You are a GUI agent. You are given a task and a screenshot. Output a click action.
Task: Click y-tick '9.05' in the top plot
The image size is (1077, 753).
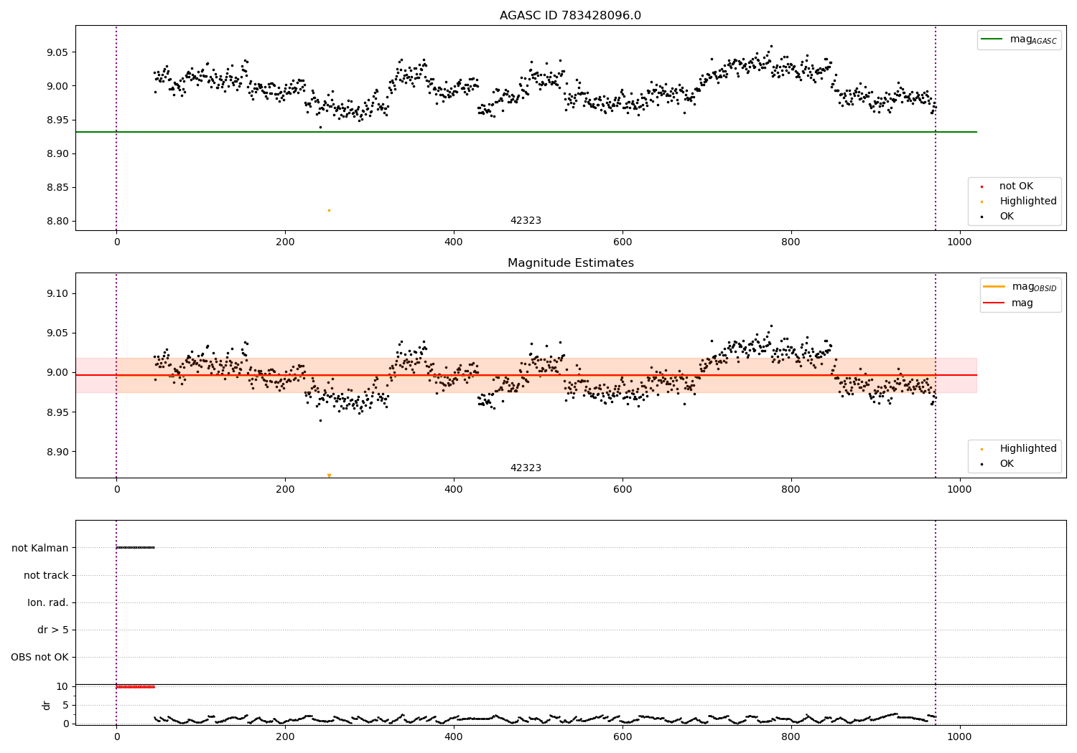(x=57, y=53)
